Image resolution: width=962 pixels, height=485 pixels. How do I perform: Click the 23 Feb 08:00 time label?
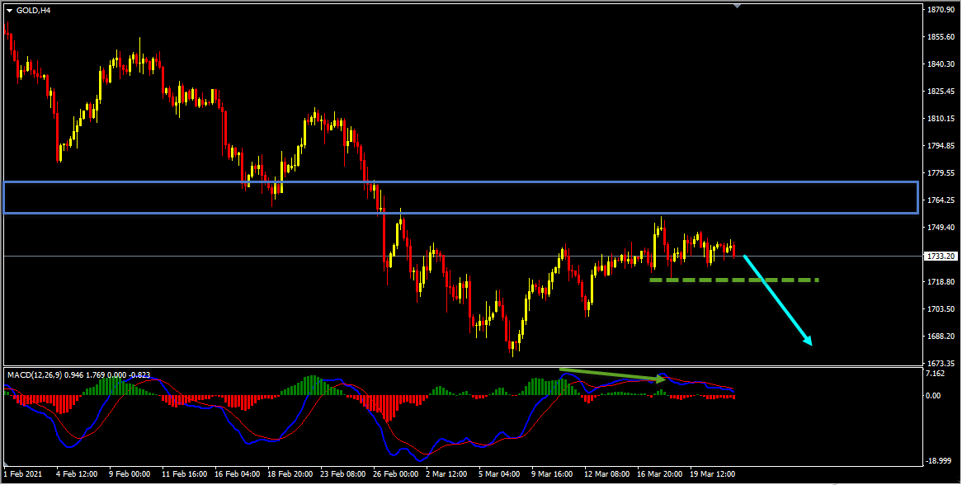[x=342, y=474]
